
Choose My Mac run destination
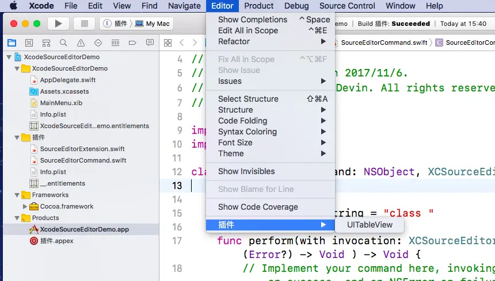coord(153,24)
